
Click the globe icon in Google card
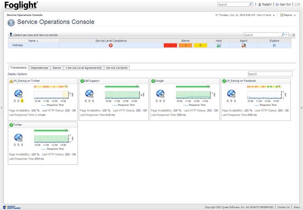(160, 94)
